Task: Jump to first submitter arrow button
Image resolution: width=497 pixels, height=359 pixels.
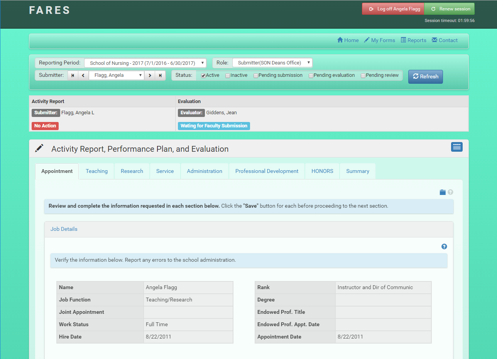Action: (73, 76)
